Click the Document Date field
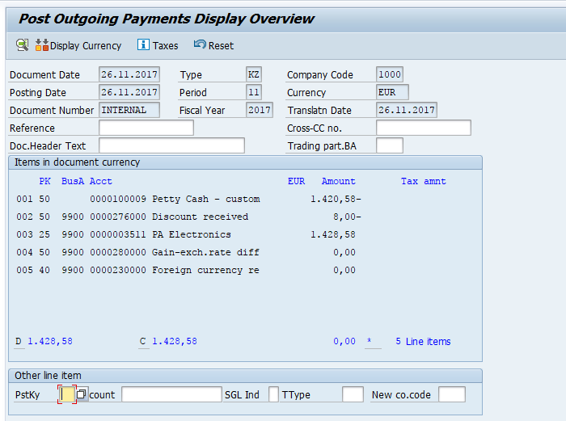 [x=129, y=74]
